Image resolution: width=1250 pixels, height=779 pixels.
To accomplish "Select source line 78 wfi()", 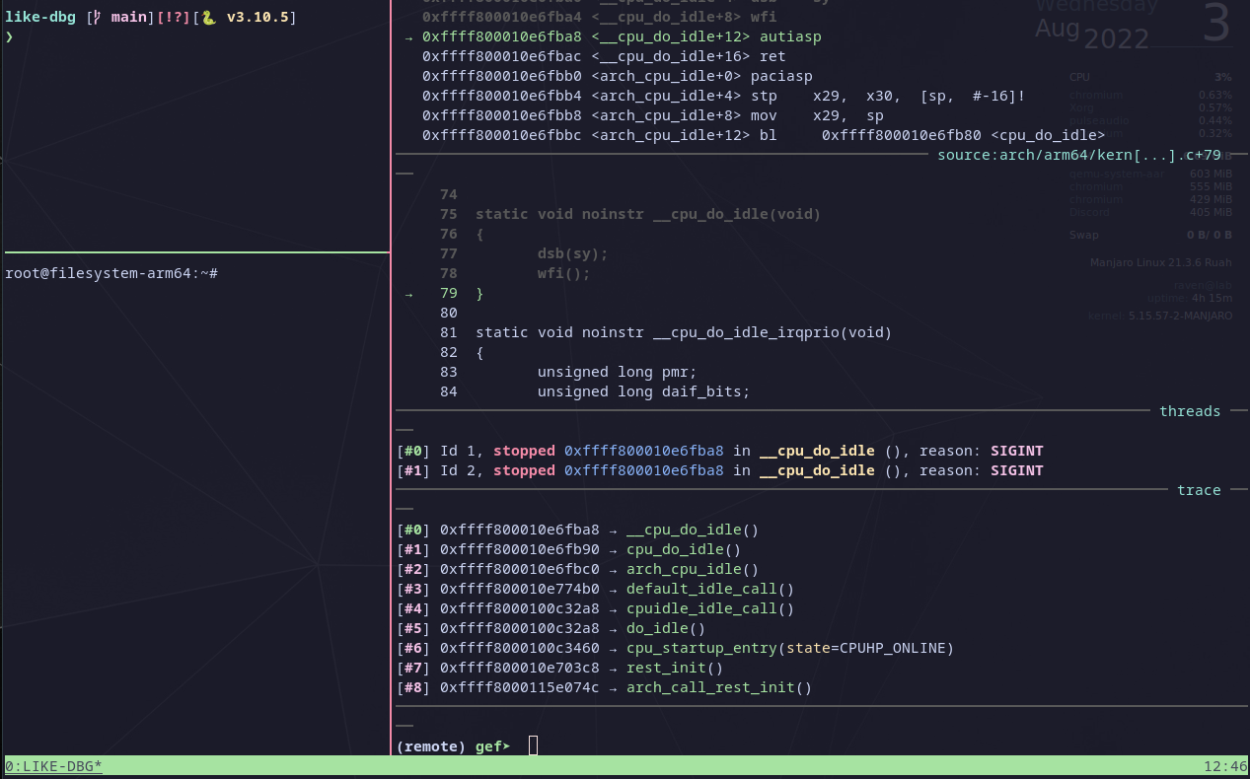I will coord(515,273).
